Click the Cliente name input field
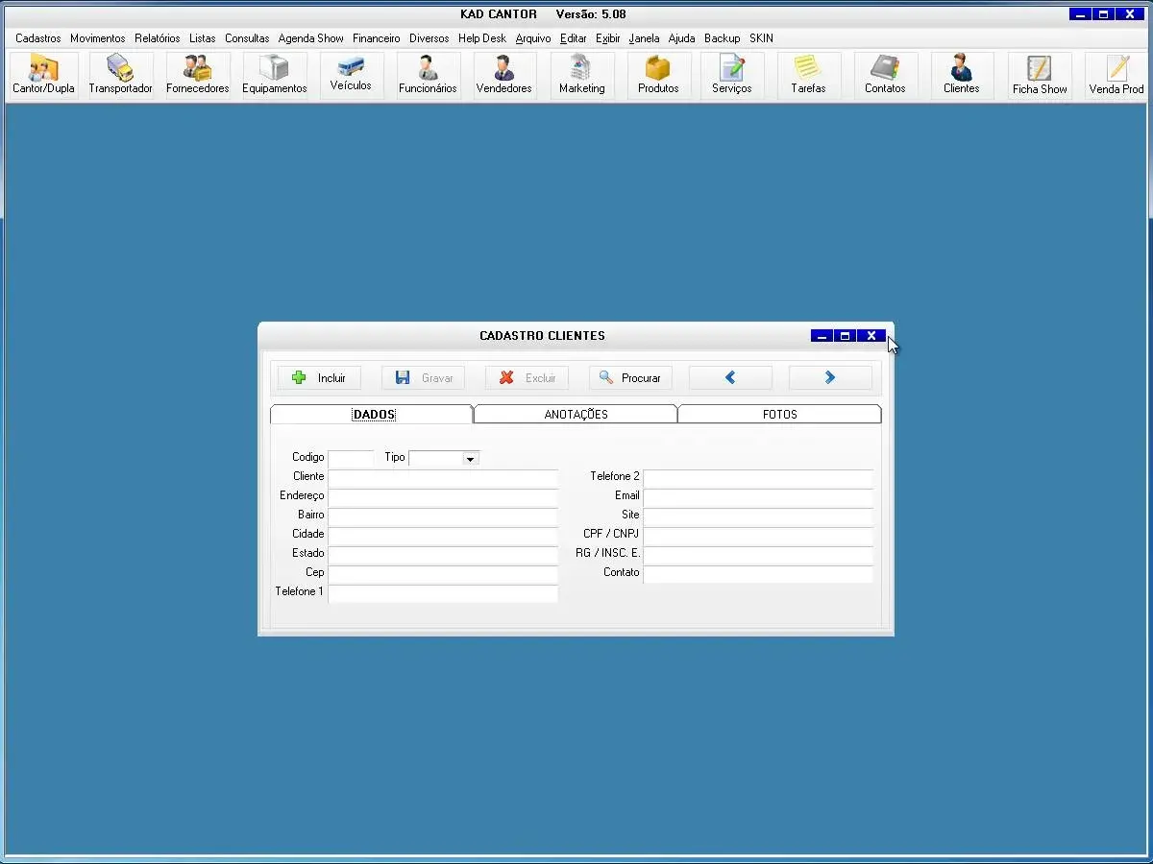Image resolution: width=1153 pixels, height=864 pixels. pos(442,477)
